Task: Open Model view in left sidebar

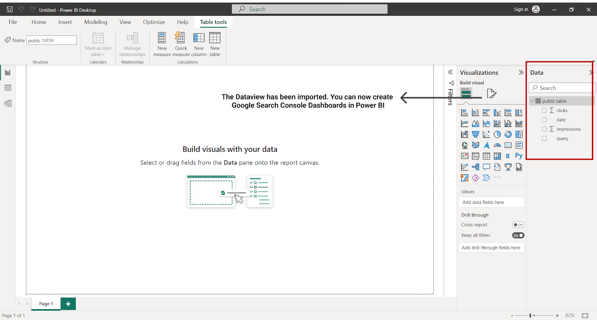Action: (8, 103)
